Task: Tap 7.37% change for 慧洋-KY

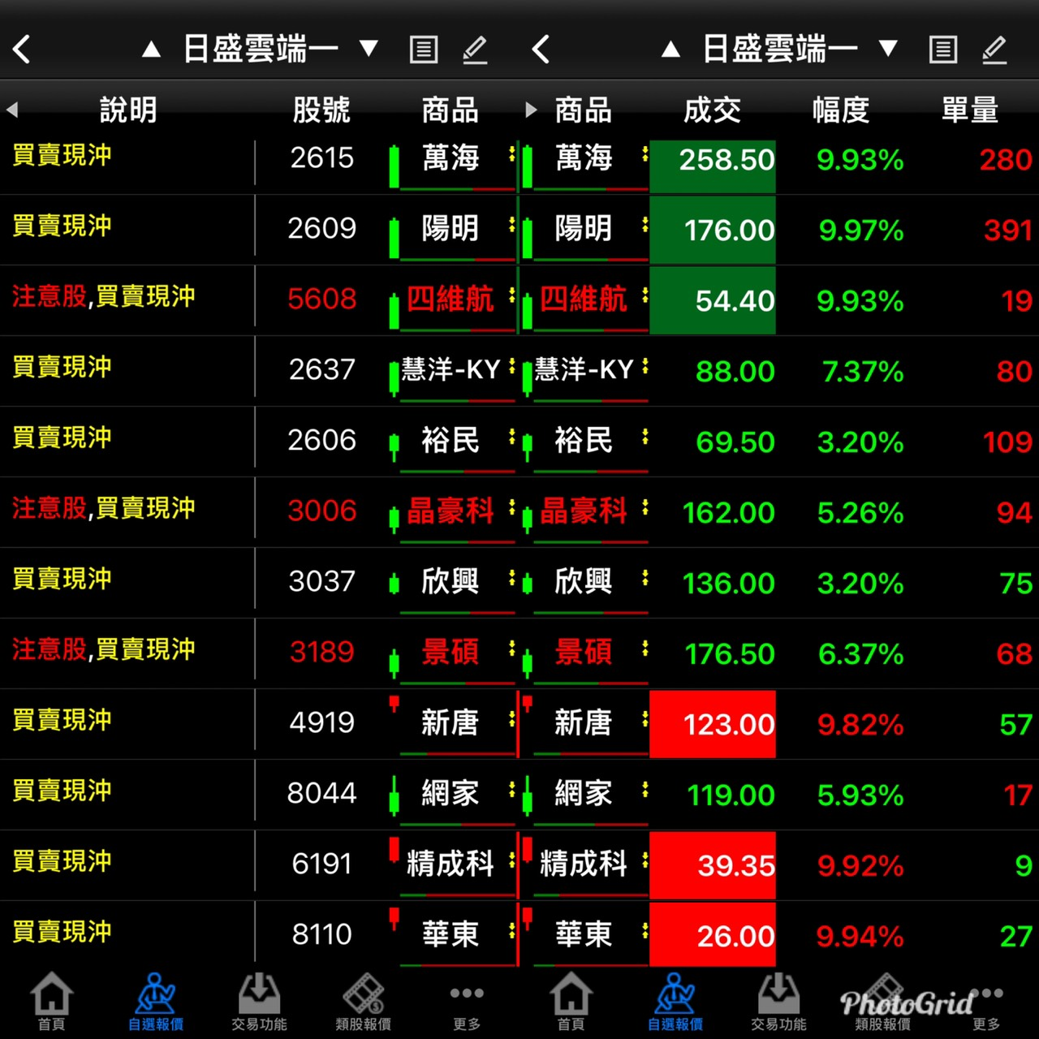Action: pyautogui.click(x=863, y=372)
